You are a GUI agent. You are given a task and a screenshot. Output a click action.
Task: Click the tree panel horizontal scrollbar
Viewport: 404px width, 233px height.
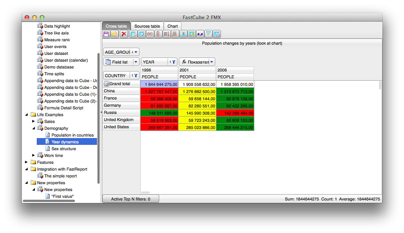[49, 200]
